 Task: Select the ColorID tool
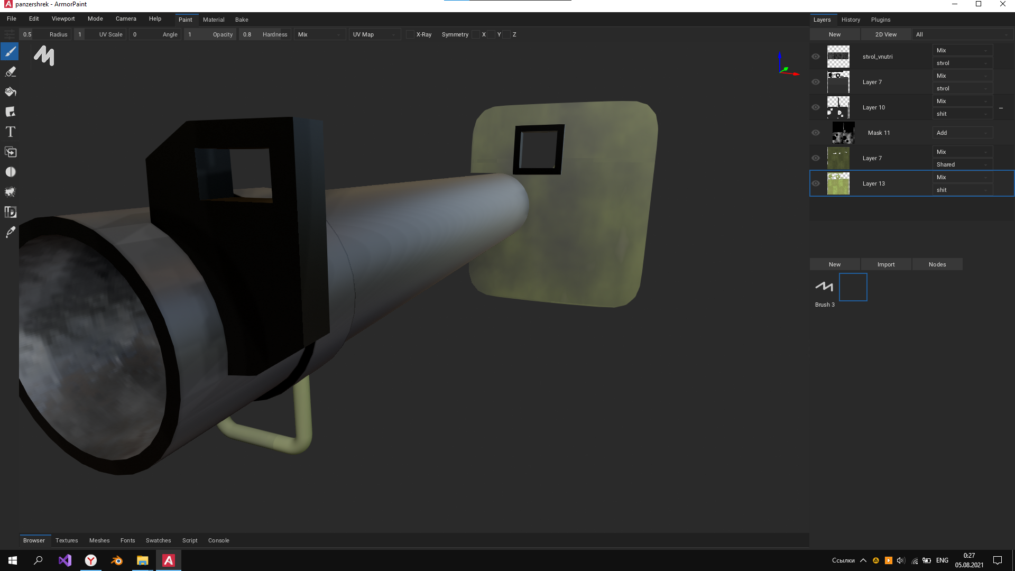(x=10, y=213)
